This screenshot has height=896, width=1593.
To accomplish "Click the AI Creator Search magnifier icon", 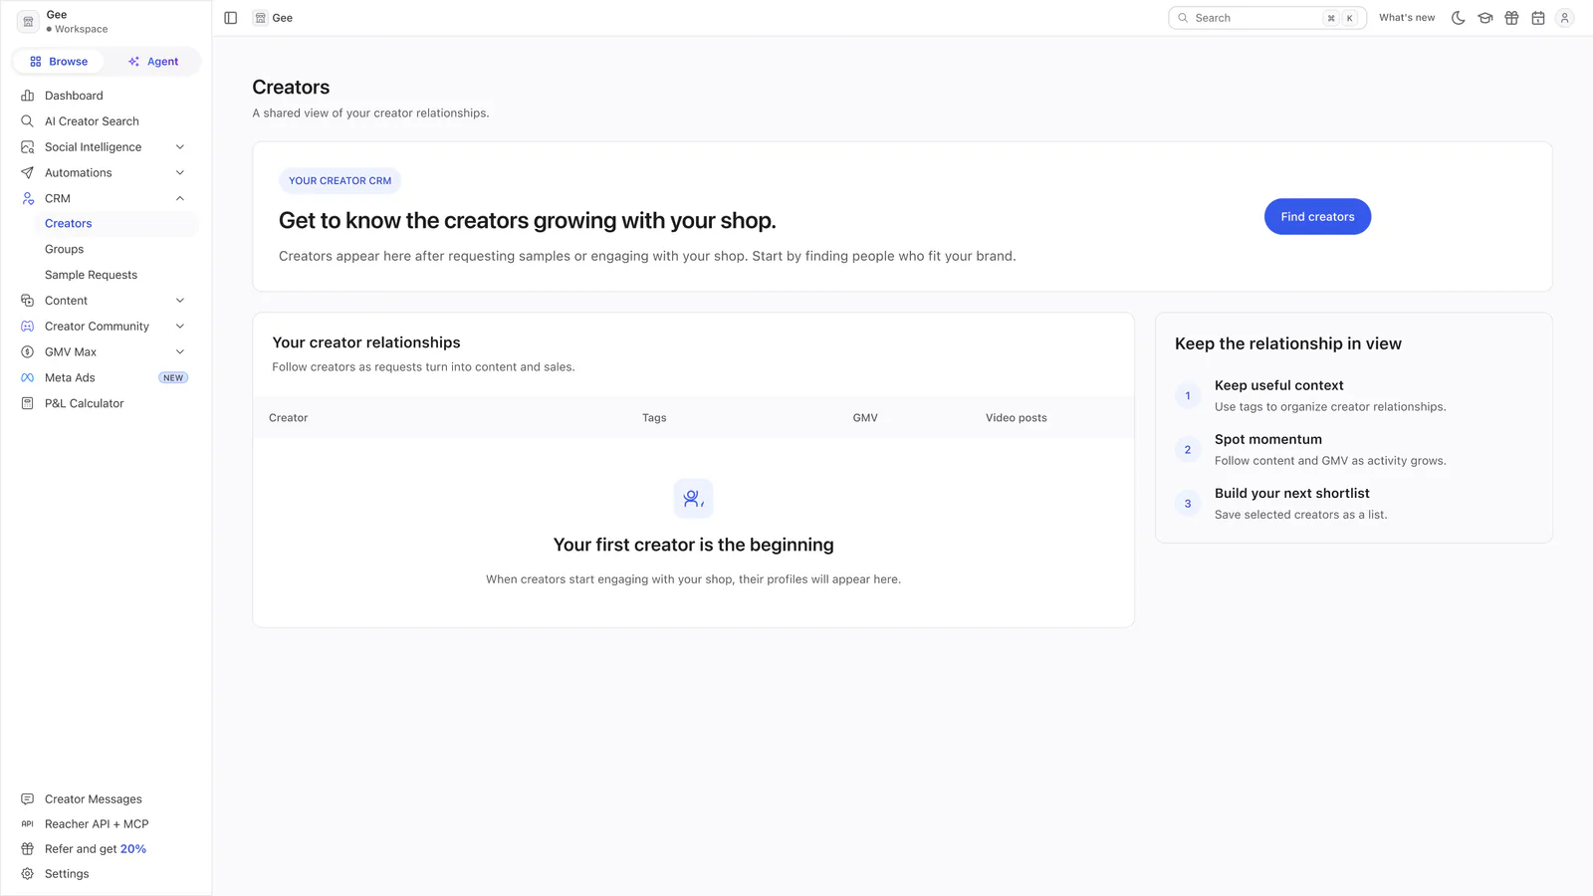I will (x=28, y=121).
